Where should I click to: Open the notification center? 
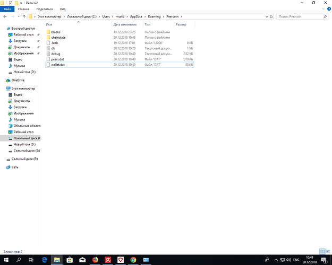click(x=324, y=260)
